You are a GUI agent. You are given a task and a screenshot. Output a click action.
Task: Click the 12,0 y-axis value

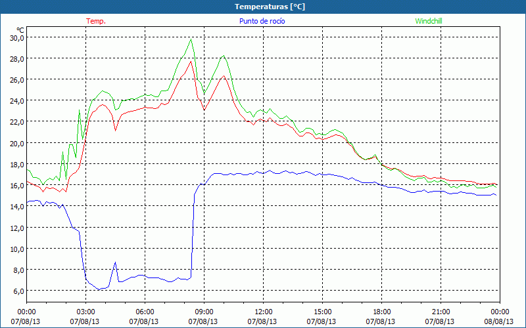17,228
